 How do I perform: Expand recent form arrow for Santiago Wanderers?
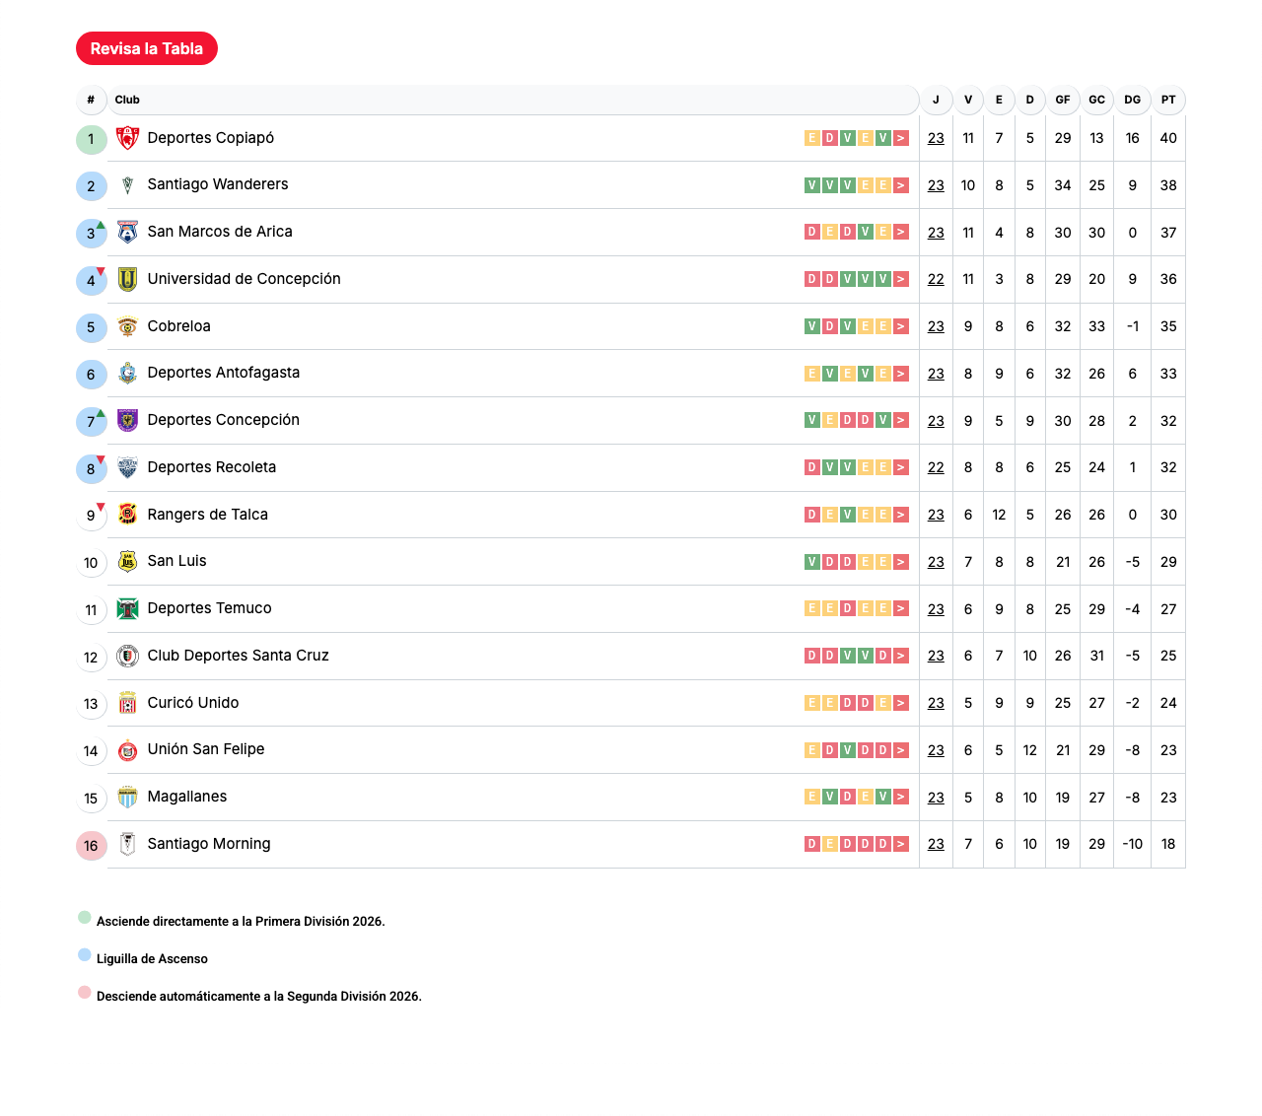point(901,185)
